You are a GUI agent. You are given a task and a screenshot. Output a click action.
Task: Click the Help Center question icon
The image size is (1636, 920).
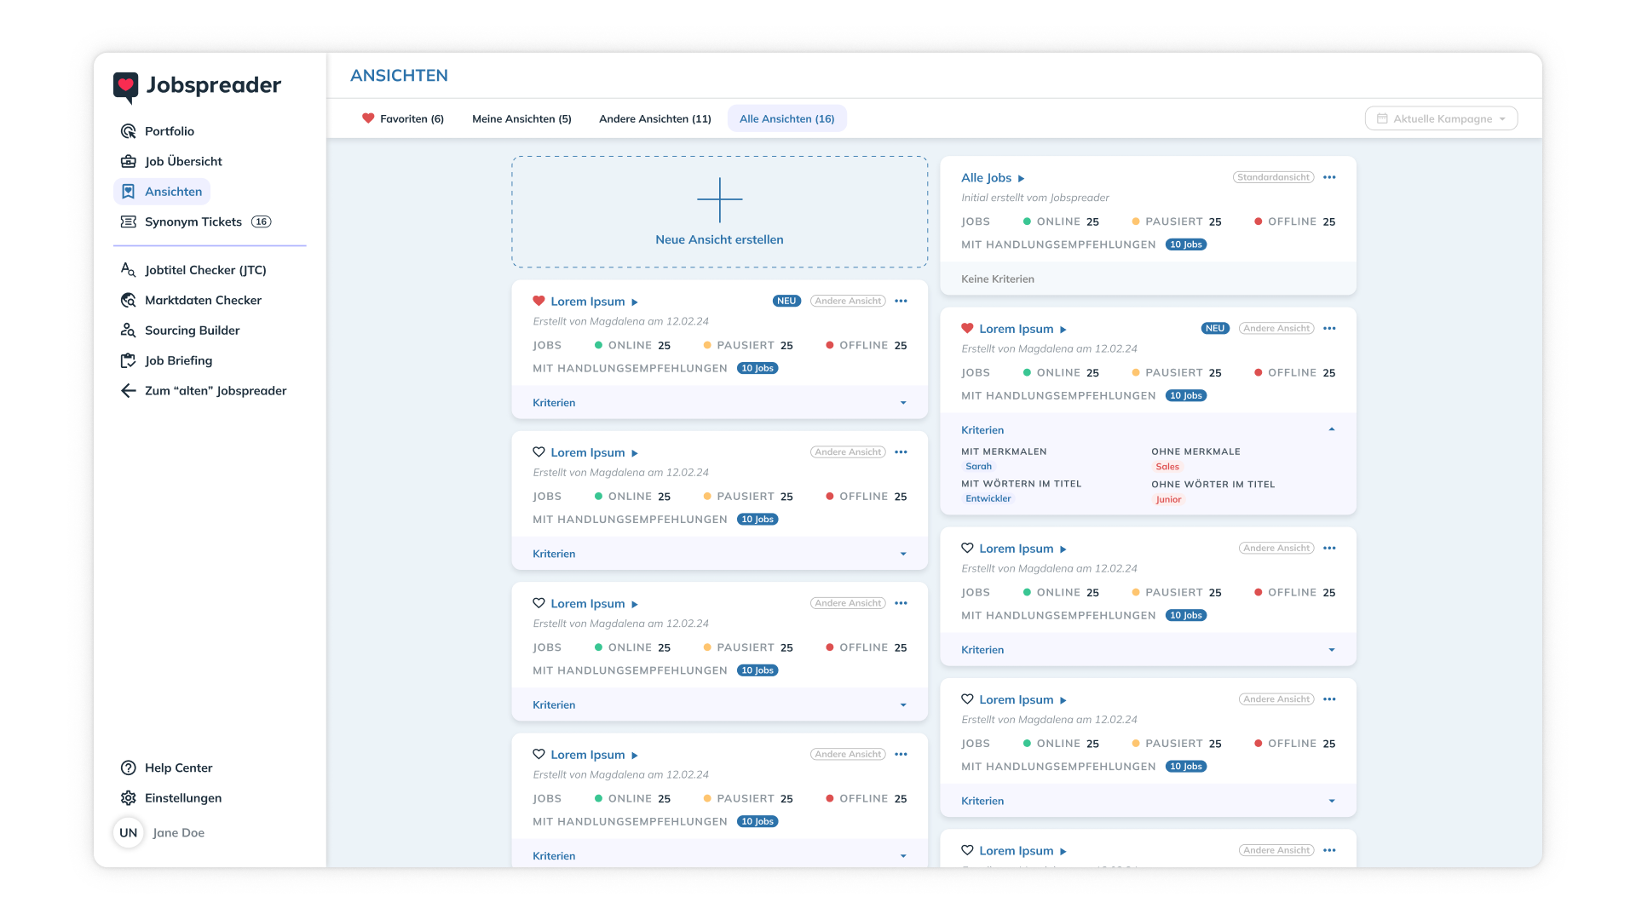[x=128, y=768]
